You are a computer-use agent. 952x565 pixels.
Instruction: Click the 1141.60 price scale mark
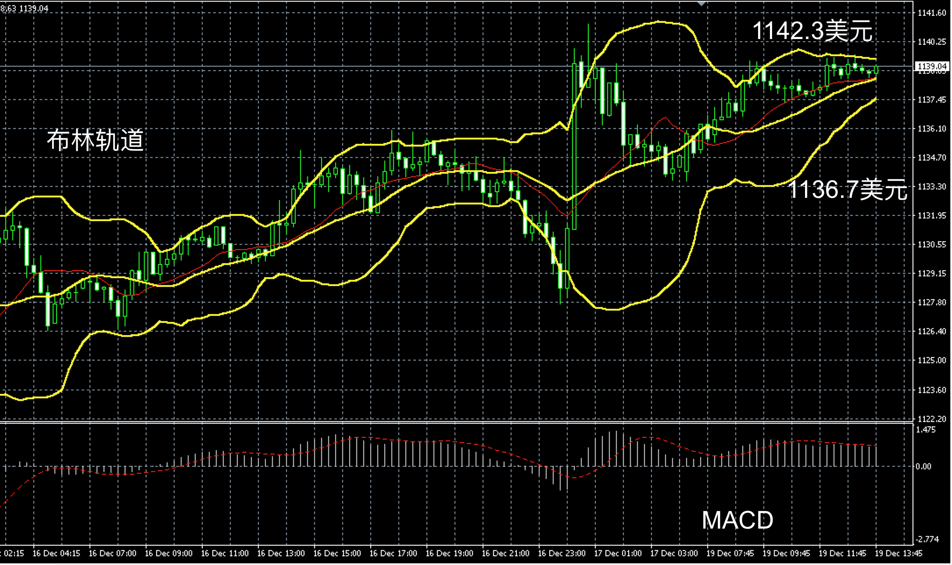tap(932, 13)
